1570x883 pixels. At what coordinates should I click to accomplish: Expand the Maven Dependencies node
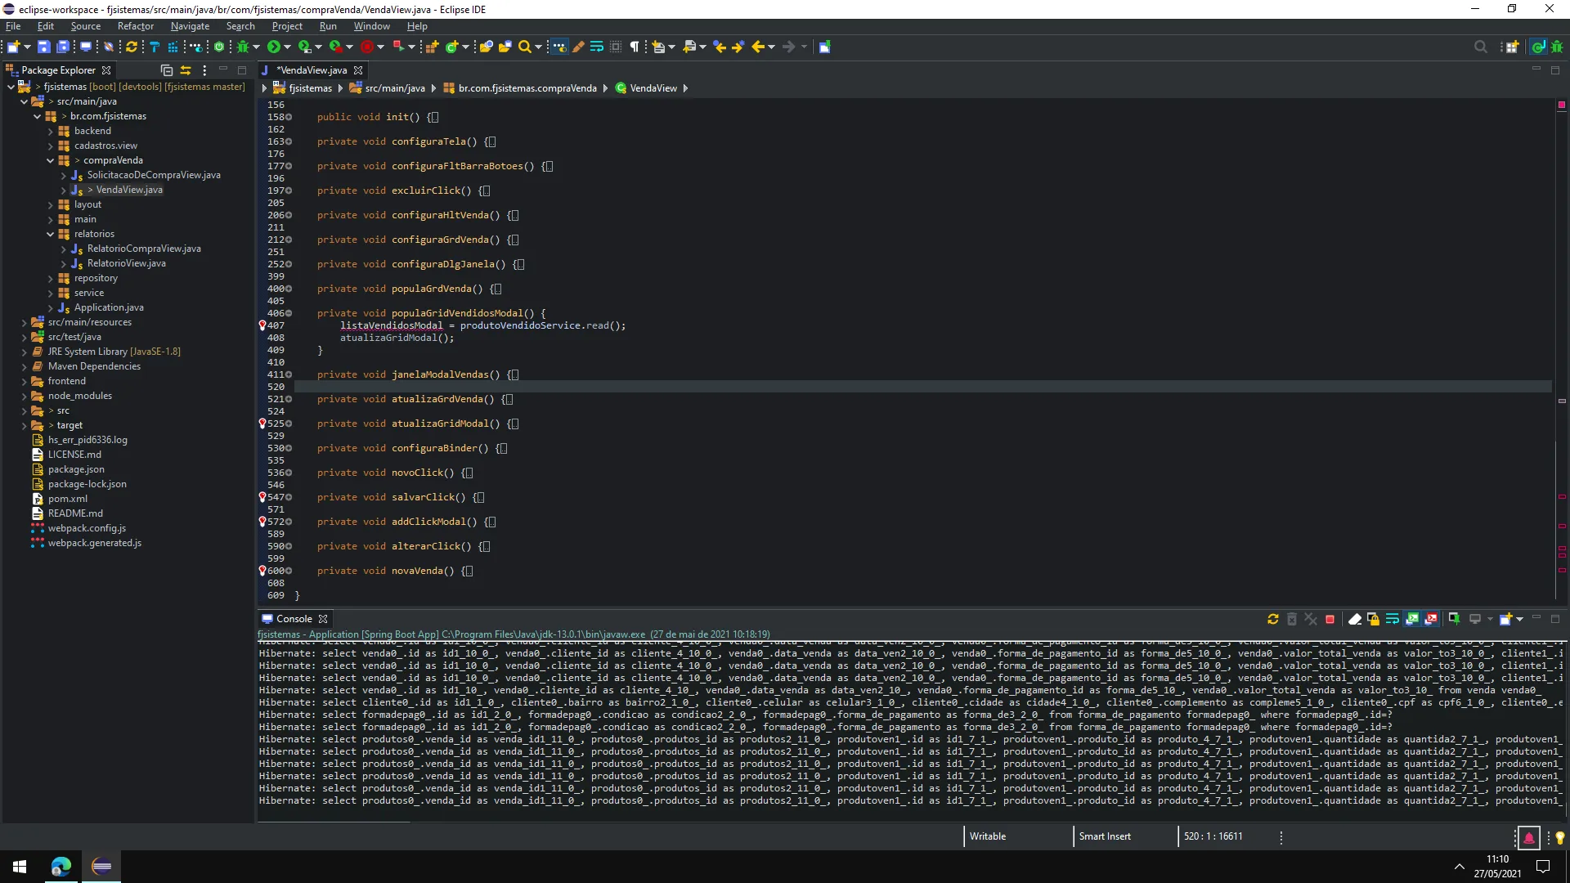(25, 367)
